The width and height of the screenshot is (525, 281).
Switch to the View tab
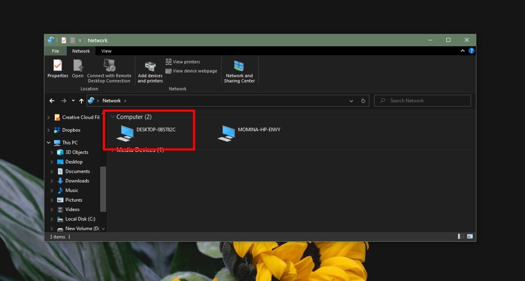click(x=106, y=51)
